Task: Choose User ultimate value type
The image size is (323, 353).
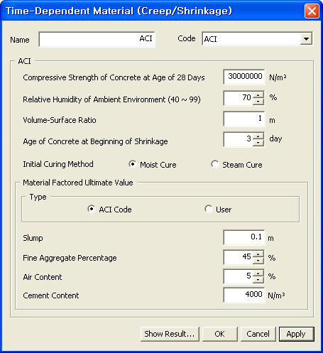Action: [208, 209]
